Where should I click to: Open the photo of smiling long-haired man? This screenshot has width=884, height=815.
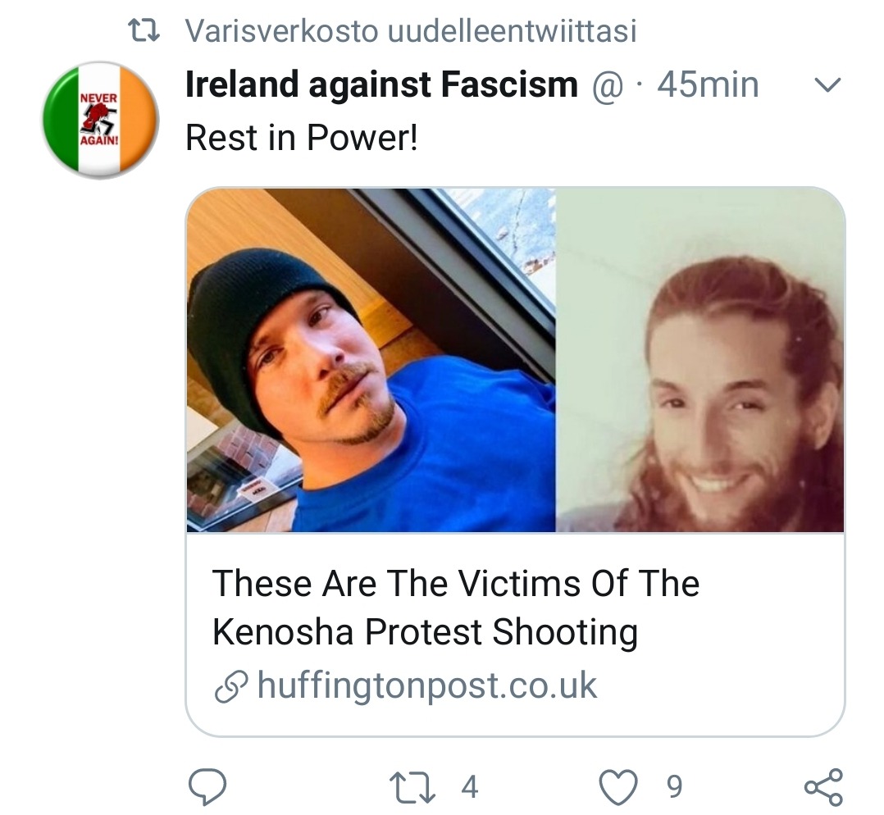point(700,361)
